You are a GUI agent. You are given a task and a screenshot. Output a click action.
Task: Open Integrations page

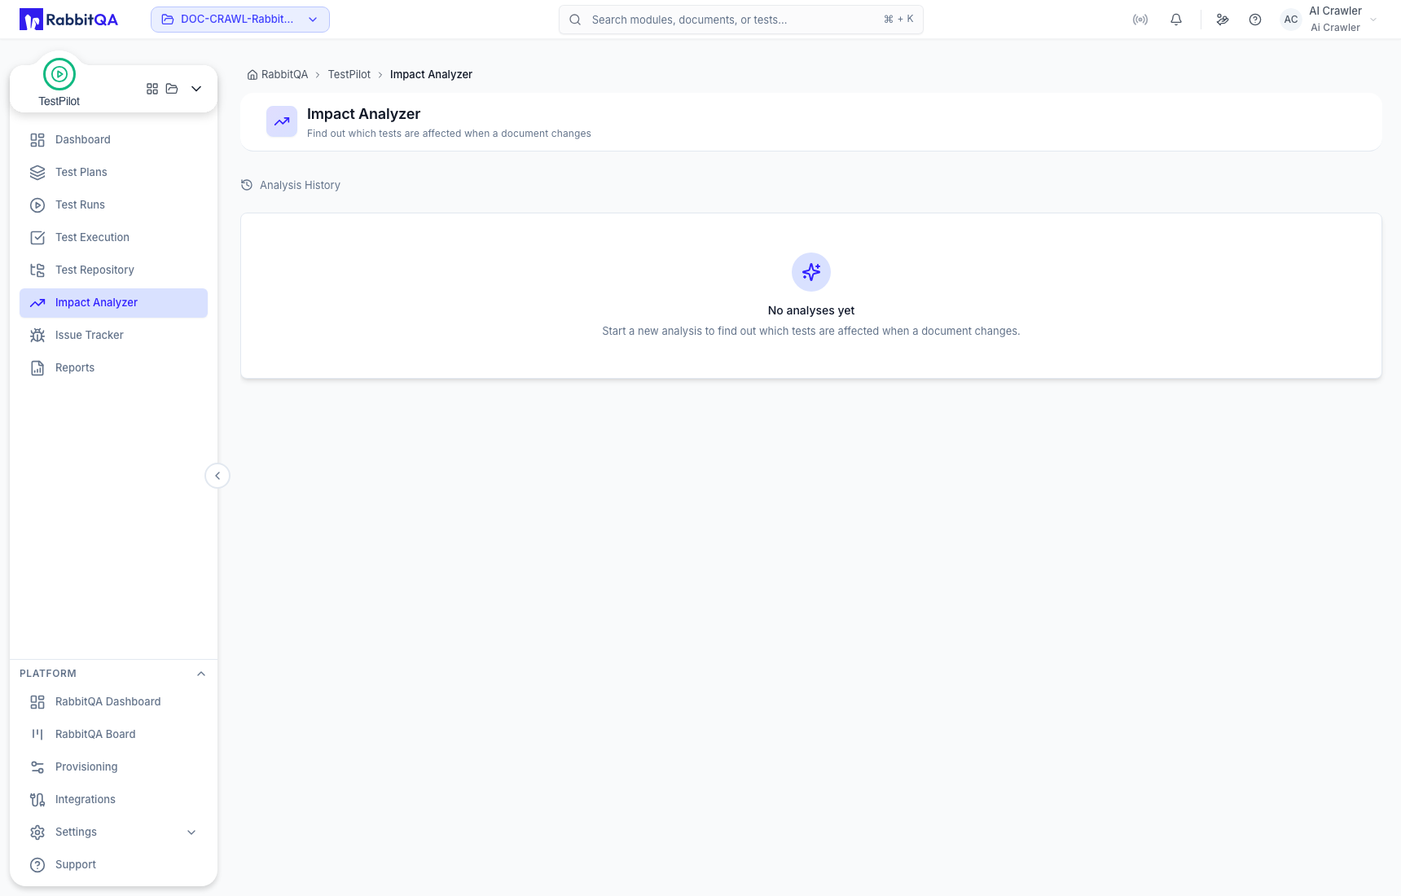113,800
